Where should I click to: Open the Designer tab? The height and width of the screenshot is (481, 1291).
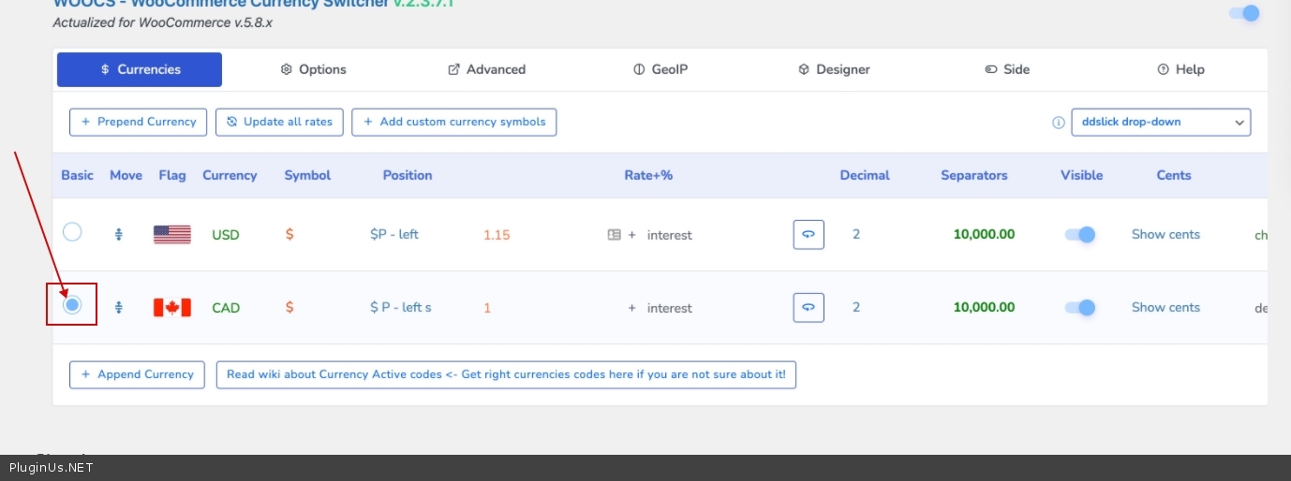(x=834, y=69)
